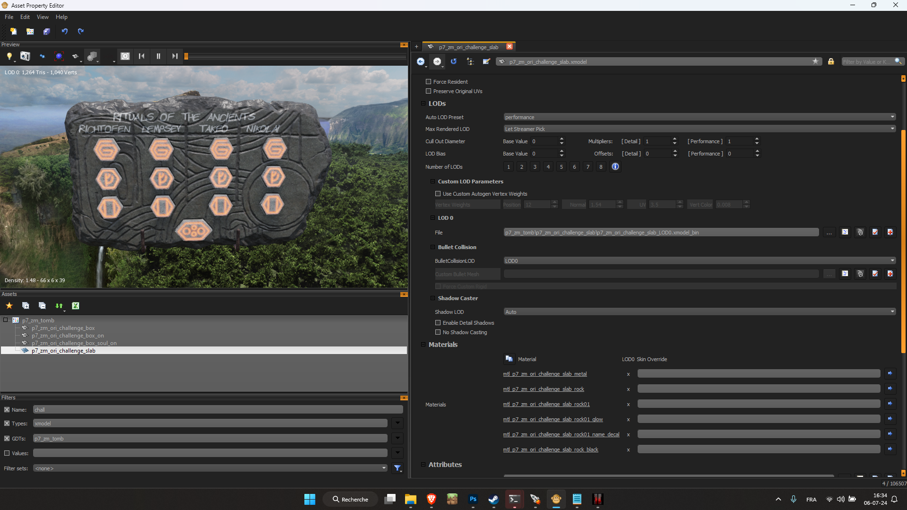Toggle the preview lighting bulb icon

pos(9,56)
